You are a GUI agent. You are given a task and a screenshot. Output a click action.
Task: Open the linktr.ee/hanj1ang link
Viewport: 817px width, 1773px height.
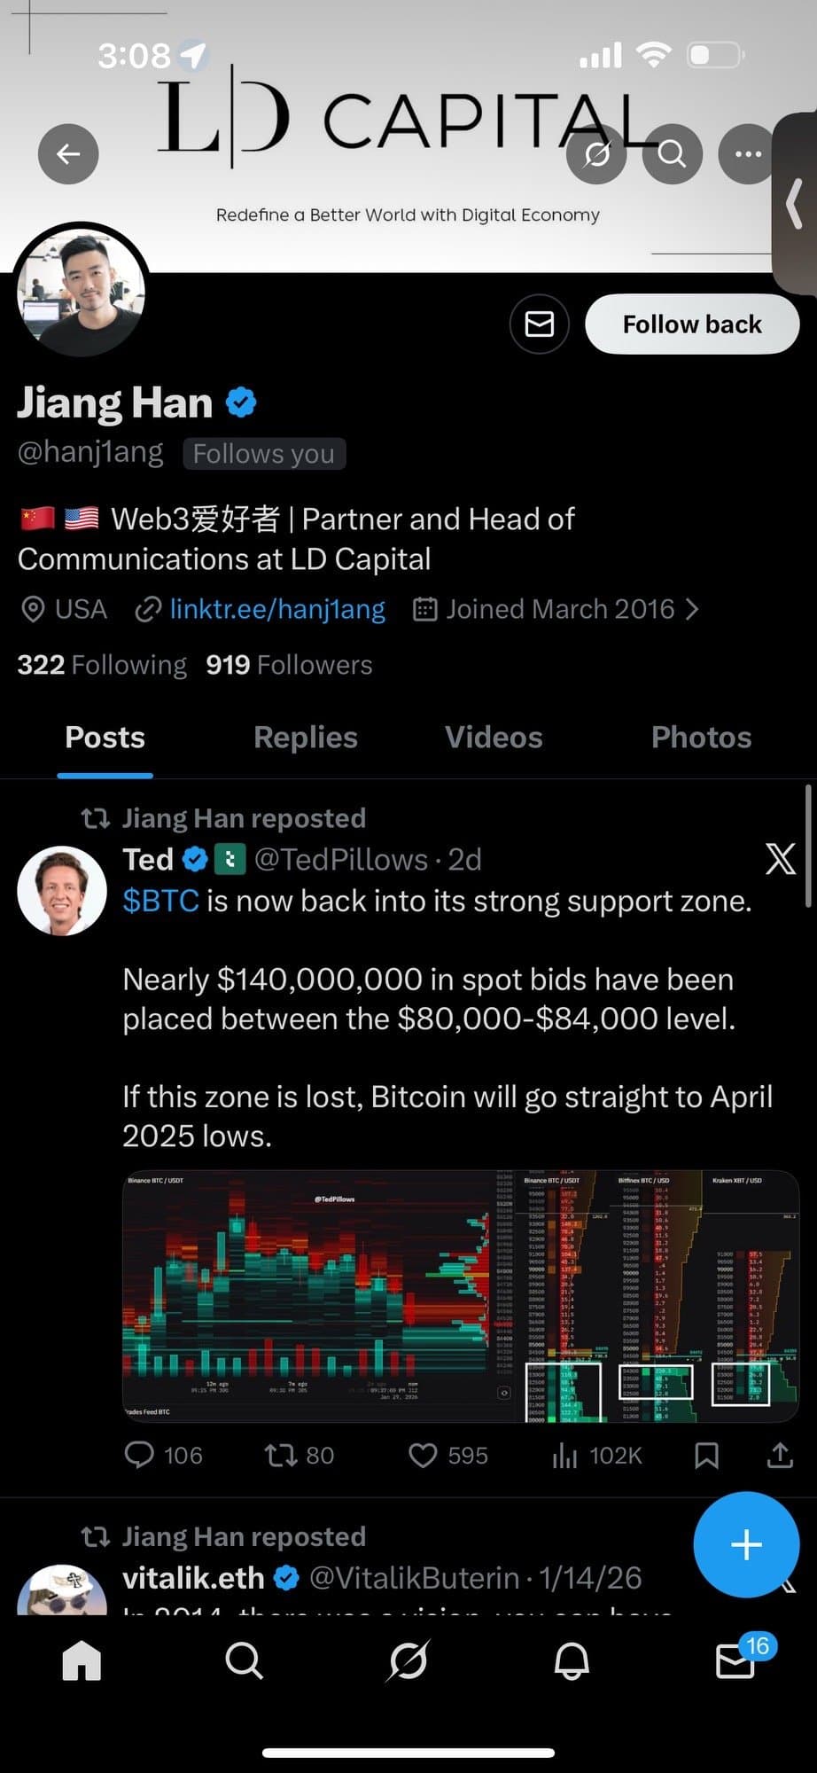coord(276,609)
